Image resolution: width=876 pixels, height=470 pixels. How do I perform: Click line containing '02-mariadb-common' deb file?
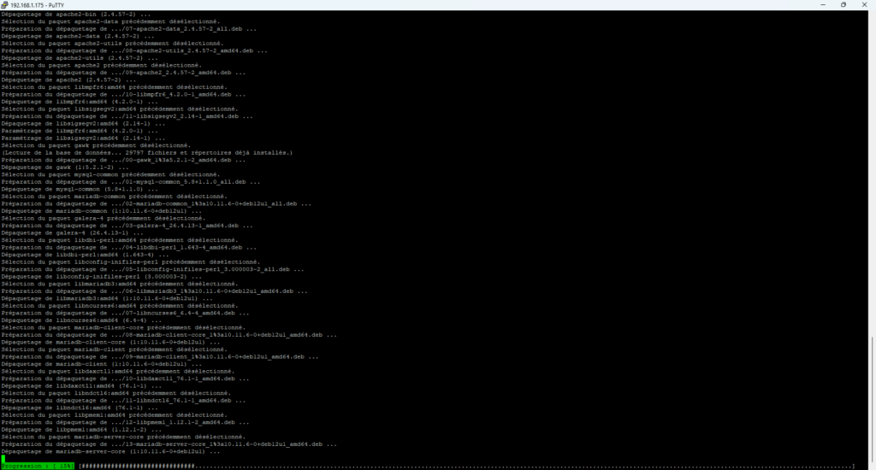click(x=157, y=203)
